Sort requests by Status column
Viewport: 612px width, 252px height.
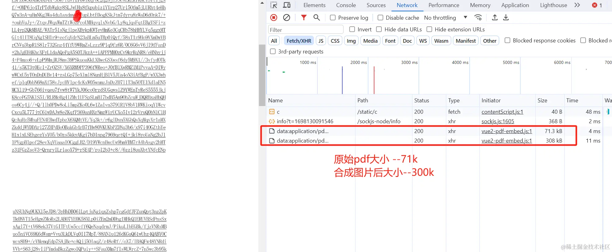coord(429,100)
